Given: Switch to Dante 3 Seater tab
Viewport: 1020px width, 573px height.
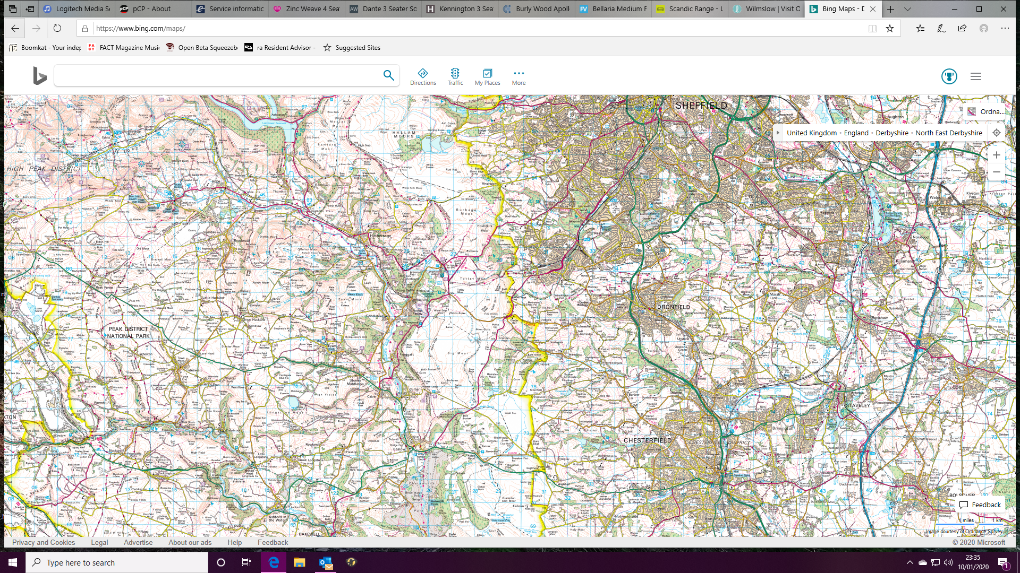Looking at the screenshot, I should 383,9.
